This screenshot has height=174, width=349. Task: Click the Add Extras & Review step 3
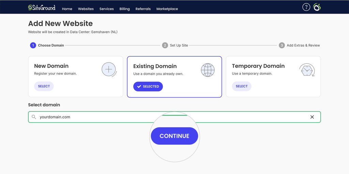pyautogui.click(x=299, y=45)
